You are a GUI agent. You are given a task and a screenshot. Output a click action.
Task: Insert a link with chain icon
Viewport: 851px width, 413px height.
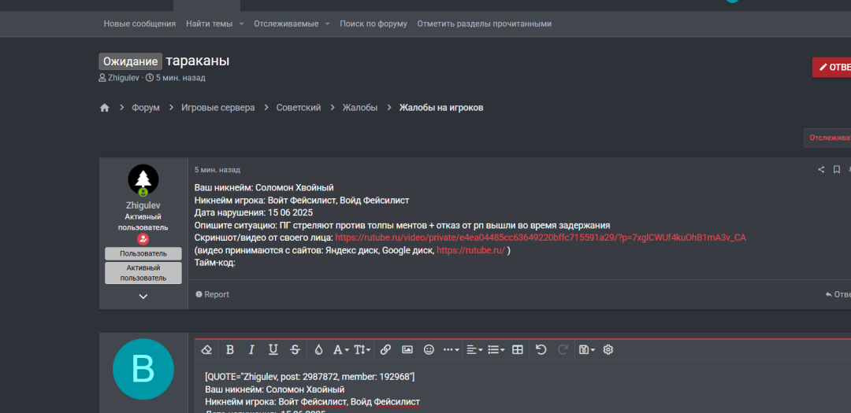click(x=385, y=350)
